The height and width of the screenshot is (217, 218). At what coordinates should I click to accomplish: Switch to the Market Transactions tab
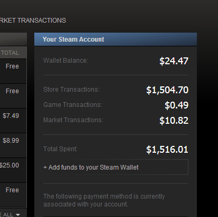pyautogui.click(x=33, y=21)
